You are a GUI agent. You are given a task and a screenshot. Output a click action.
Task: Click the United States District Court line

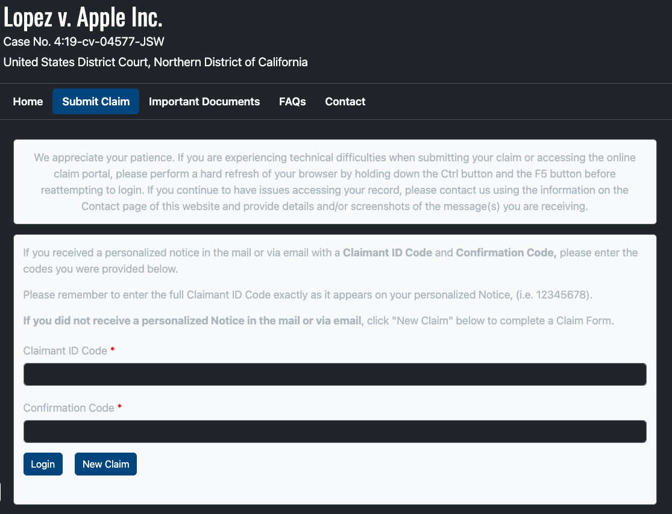coord(155,62)
